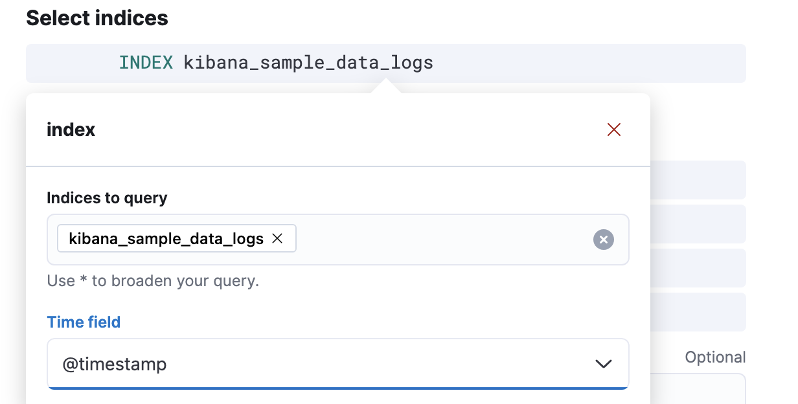Open the @timestamp time field select
Viewport: 798px width, 404px height.
(324, 364)
